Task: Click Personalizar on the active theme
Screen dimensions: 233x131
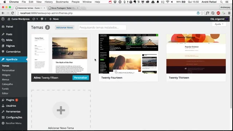Action: 80,78
